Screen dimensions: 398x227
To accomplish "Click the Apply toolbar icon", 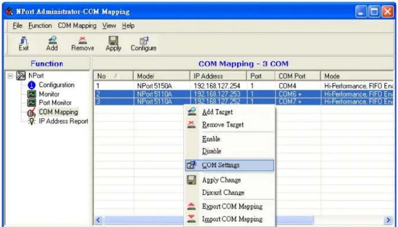I will [x=113, y=40].
